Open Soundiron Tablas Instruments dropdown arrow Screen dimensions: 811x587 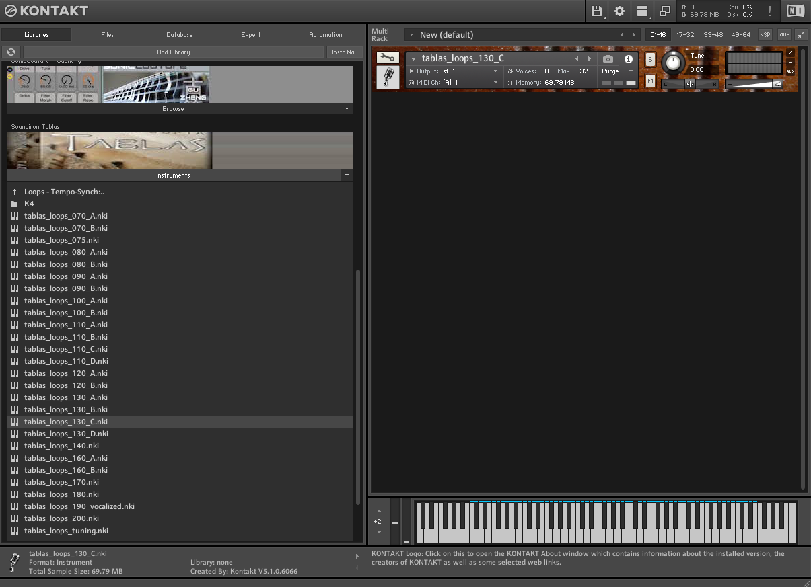347,175
